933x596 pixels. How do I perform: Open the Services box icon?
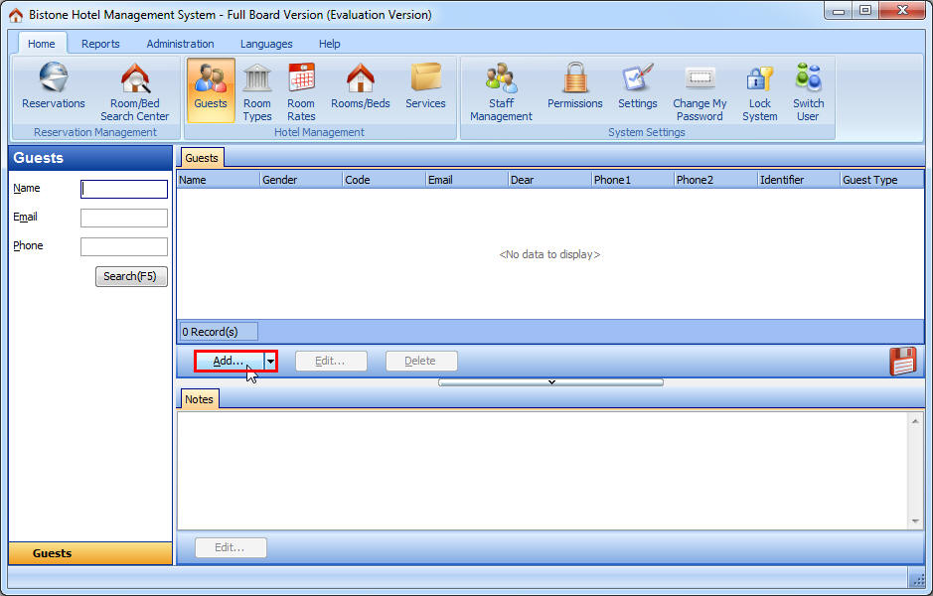point(425,87)
